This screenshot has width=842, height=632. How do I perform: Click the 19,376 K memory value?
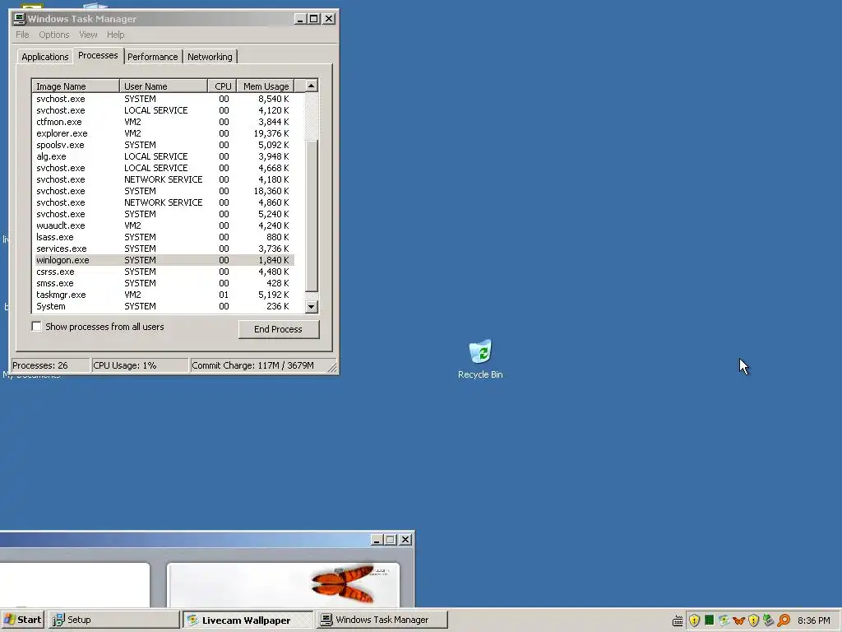coord(271,133)
